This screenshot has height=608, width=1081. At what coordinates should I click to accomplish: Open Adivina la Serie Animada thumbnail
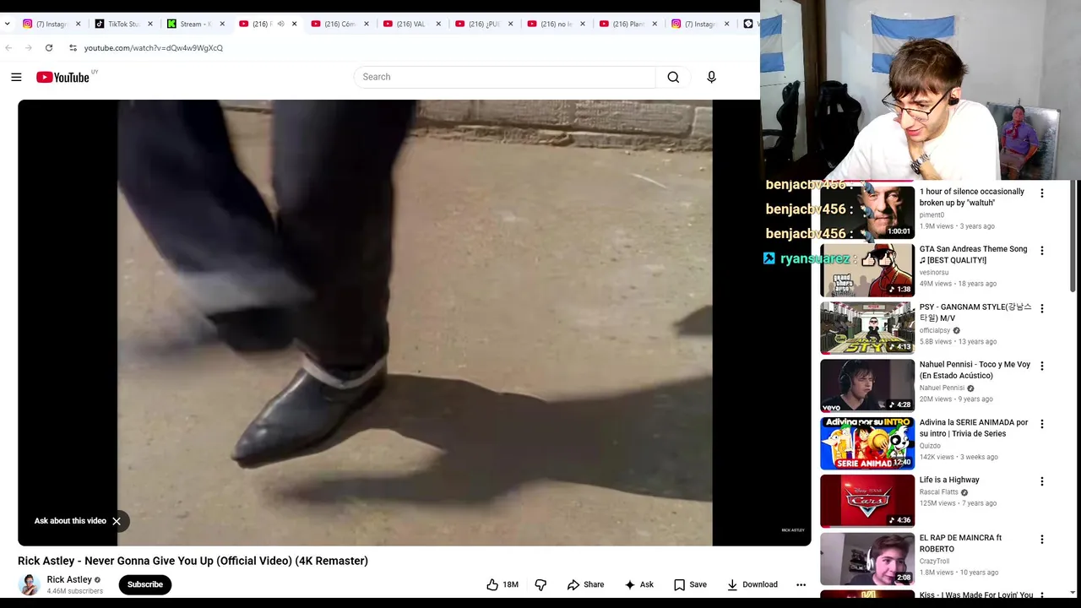click(867, 442)
